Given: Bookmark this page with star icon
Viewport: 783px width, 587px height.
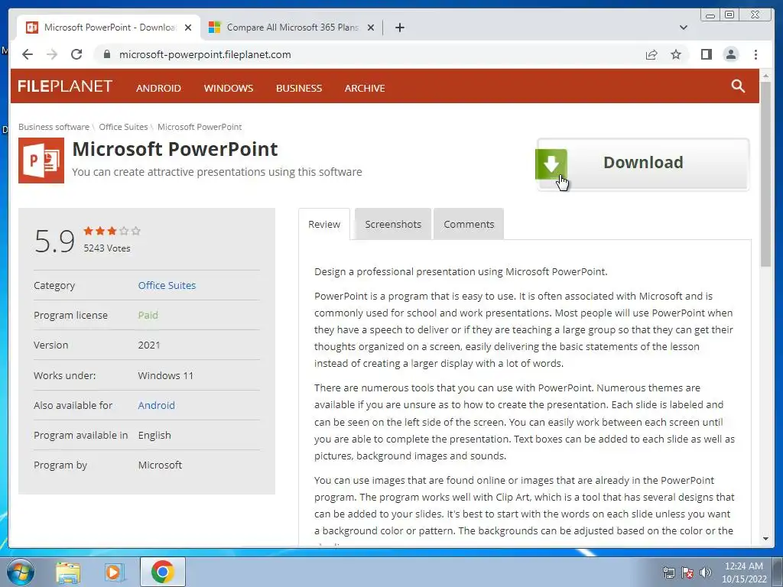Looking at the screenshot, I should tap(676, 54).
